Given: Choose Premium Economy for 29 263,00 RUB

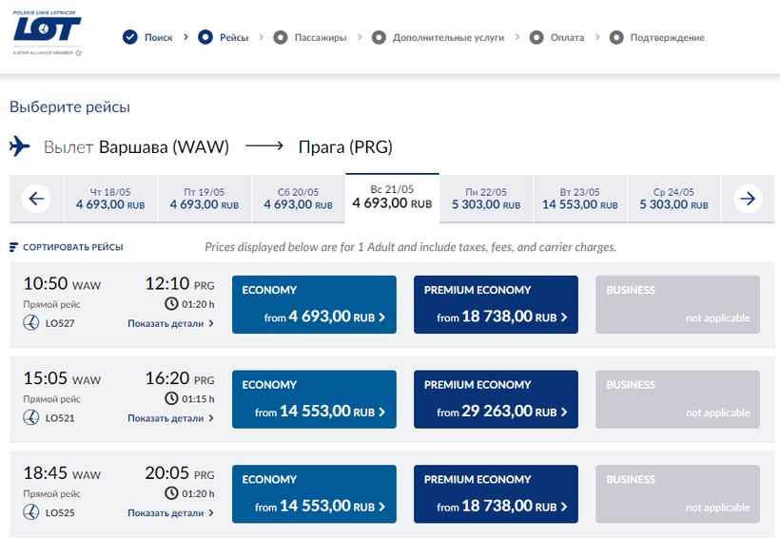Looking at the screenshot, I should pyautogui.click(x=496, y=400).
